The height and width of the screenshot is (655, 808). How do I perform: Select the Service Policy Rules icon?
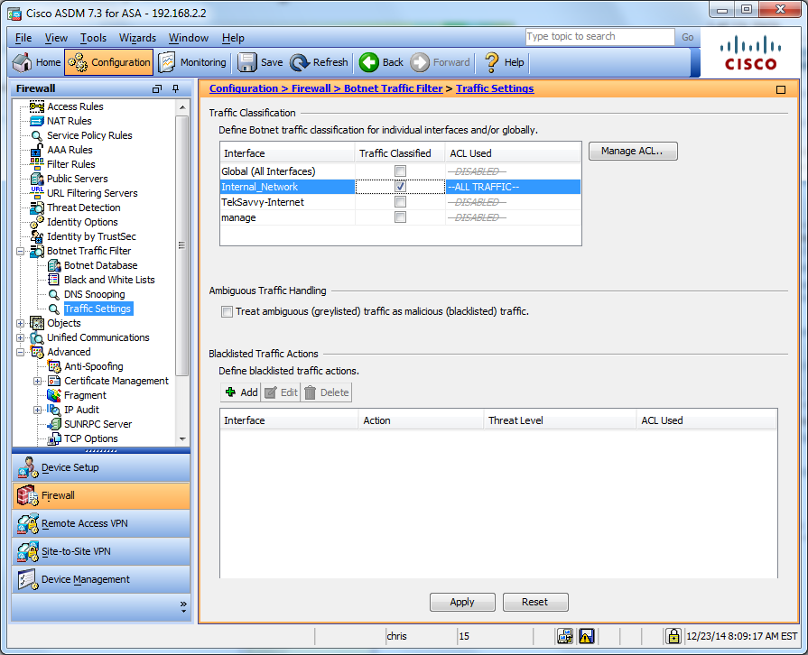[37, 135]
